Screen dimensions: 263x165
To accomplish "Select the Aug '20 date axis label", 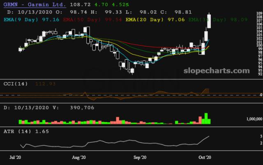I will (x=78, y=157).
